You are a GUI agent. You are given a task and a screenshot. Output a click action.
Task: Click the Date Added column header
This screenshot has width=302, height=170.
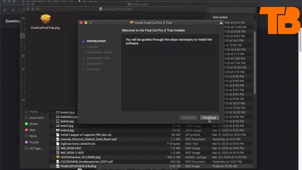pyautogui.click(x=220, y=17)
